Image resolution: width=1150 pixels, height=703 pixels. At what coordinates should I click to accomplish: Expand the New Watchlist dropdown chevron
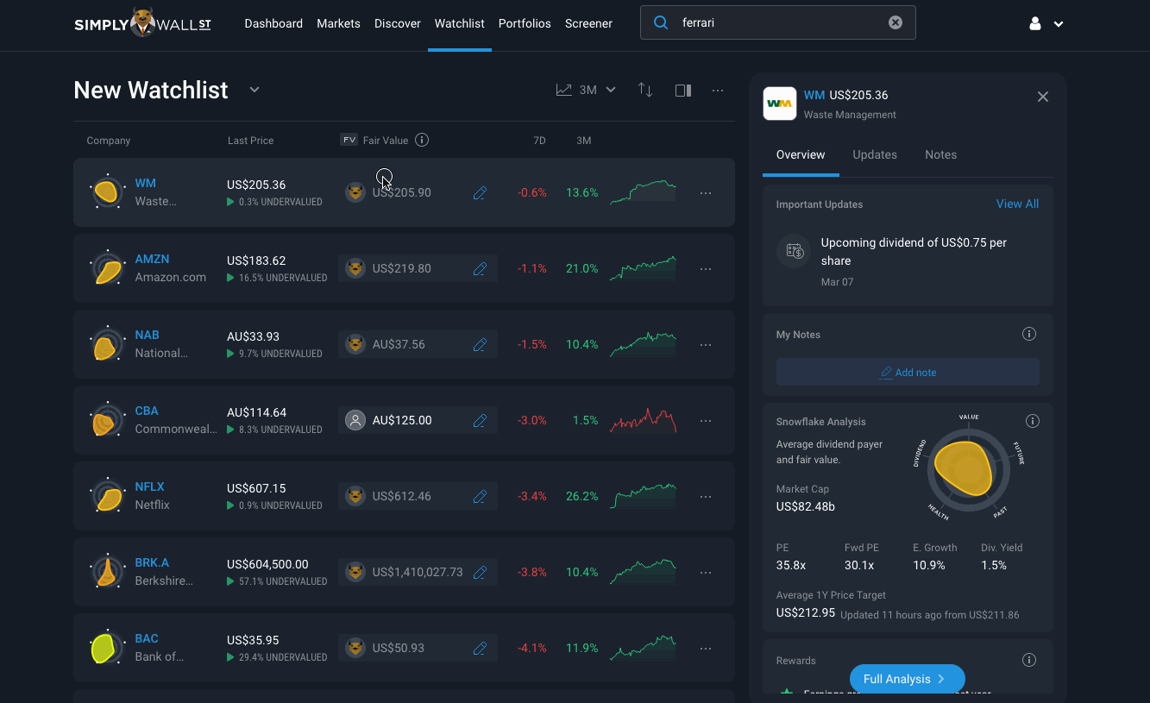click(x=255, y=90)
